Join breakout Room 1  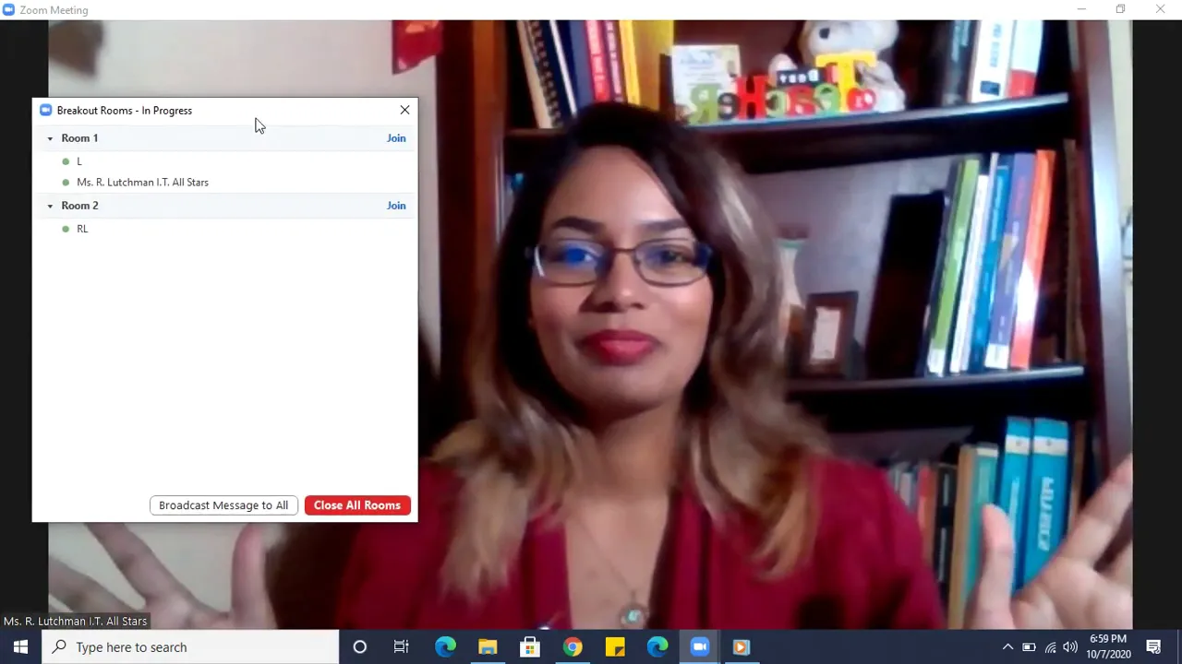coord(396,138)
